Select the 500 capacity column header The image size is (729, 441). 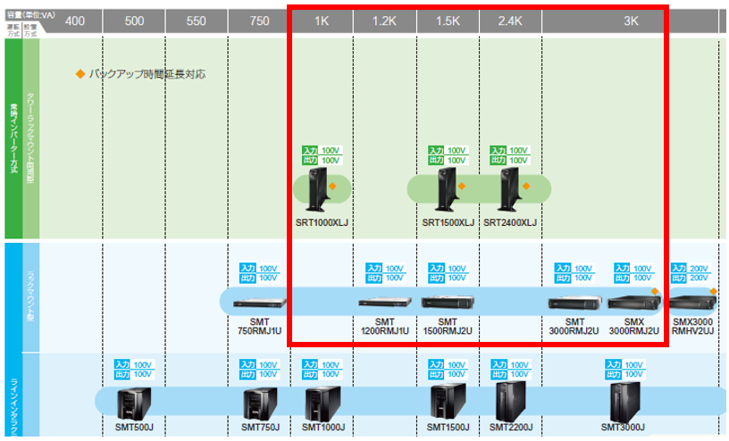[x=134, y=21]
